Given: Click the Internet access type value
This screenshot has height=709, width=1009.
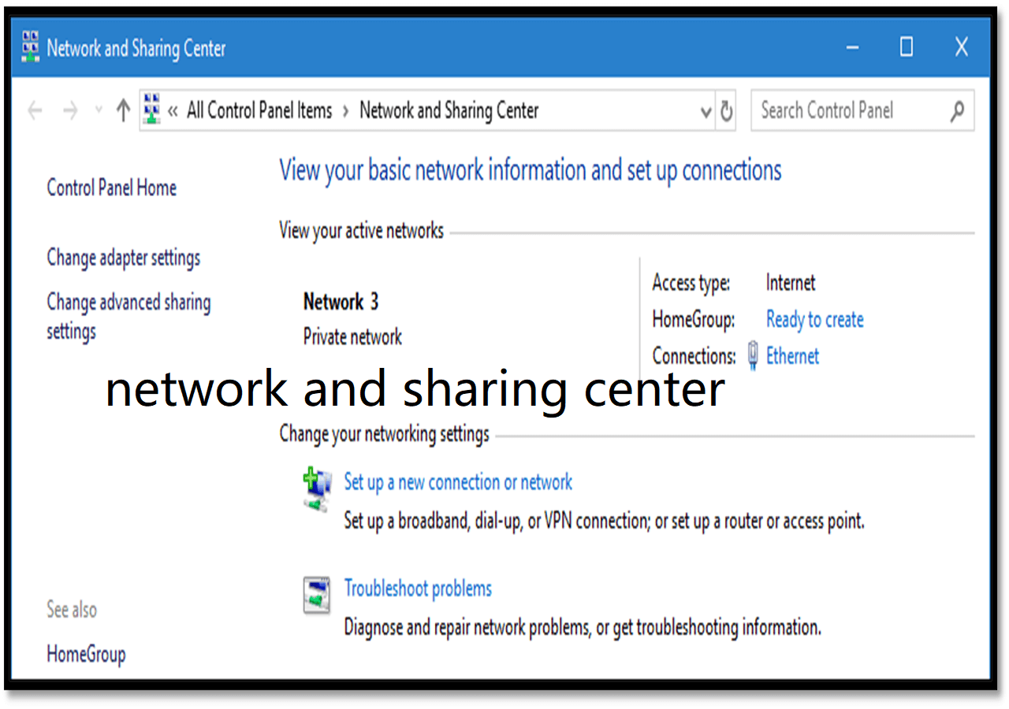Looking at the screenshot, I should point(791,283).
